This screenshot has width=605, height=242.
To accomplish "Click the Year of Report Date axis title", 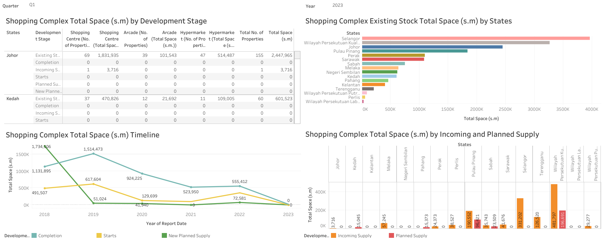I will (166, 223).
